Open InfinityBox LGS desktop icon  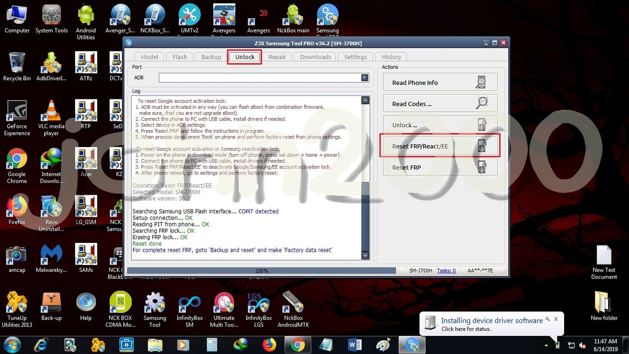pos(258,310)
